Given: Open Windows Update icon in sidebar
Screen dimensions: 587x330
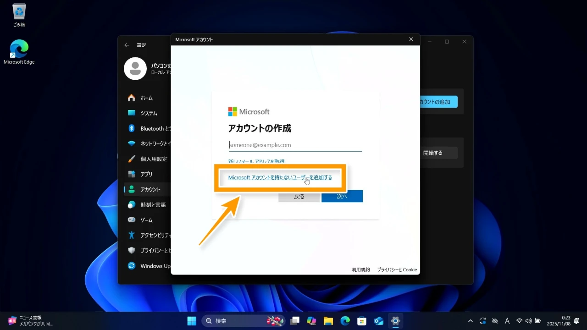Looking at the screenshot, I should coord(132,266).
